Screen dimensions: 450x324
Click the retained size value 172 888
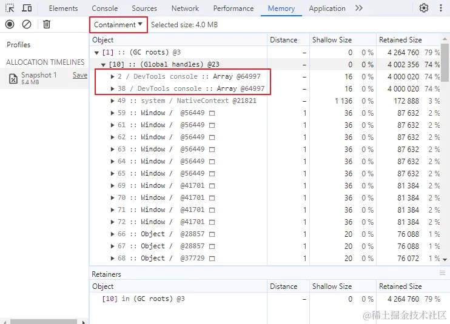pyautogui.click(x=406, y=101)
